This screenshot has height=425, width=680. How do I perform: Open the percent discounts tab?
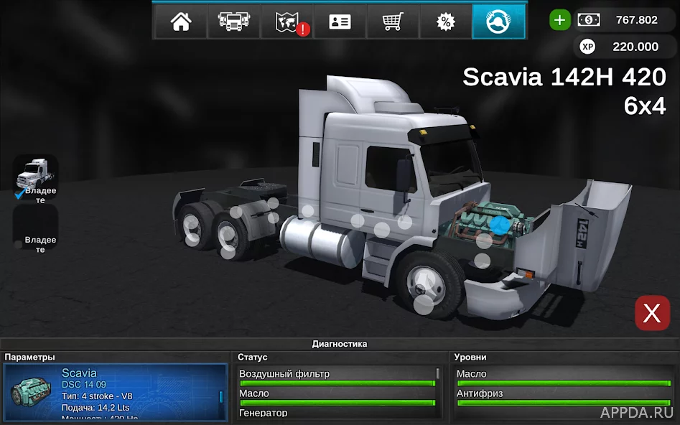pos(445,22)
